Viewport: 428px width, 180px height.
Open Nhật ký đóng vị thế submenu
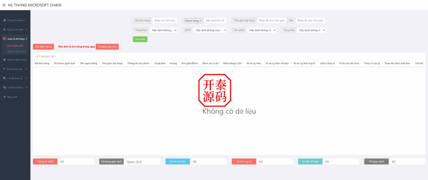(x=16, y=51)
